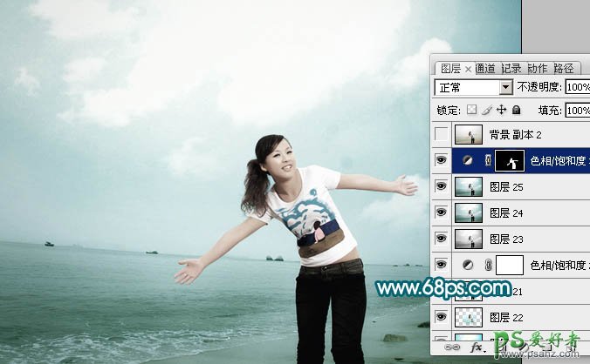Click the link layers icon at panel bottom
The image size is (590, 364).
pos(452,346)
